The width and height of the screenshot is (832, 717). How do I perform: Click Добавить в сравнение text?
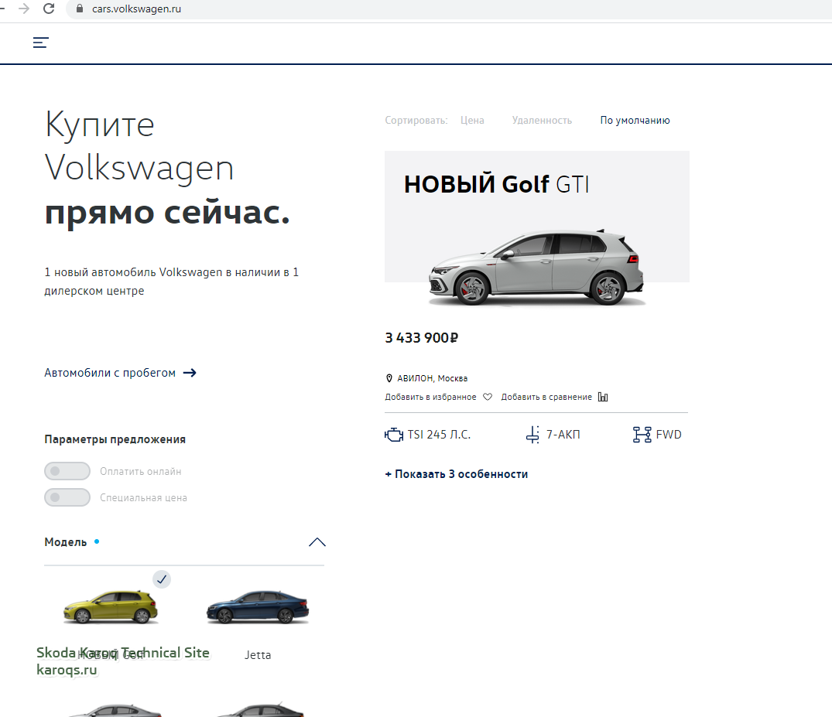[546, 397]
